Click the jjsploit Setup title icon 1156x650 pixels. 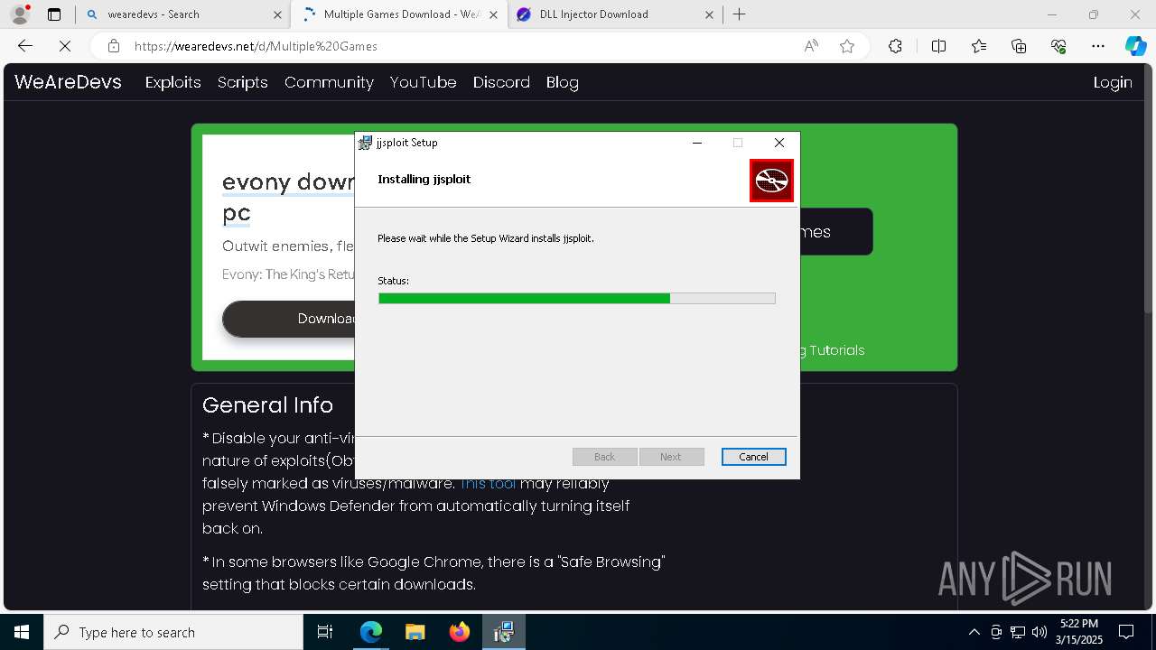click(365, 143)
